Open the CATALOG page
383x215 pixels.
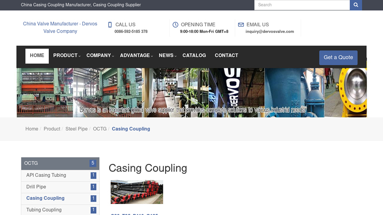[x=194, y=55]
